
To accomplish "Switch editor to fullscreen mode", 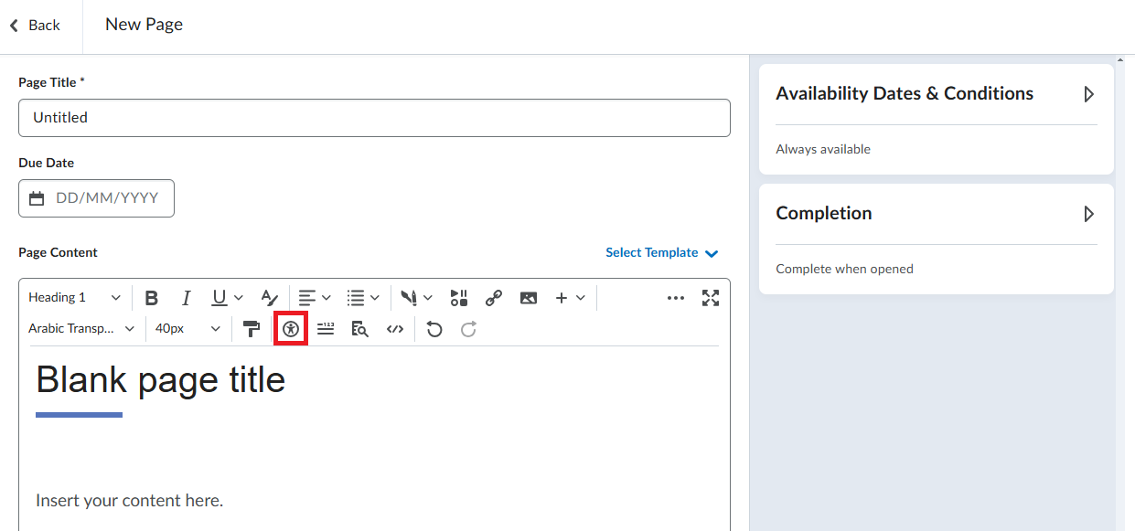I will coord(711,298).
